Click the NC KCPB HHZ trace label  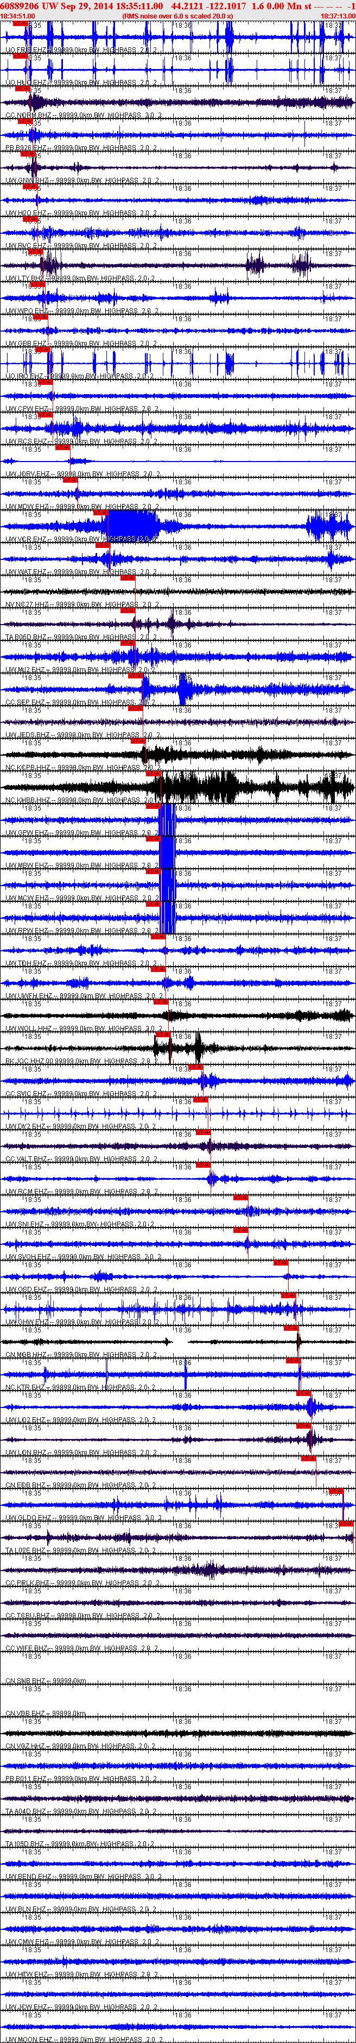(x=83, y=768)
